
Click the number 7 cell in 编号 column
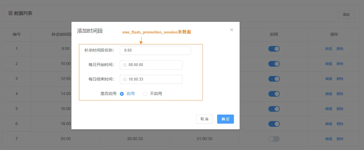[x=17, y=139]
